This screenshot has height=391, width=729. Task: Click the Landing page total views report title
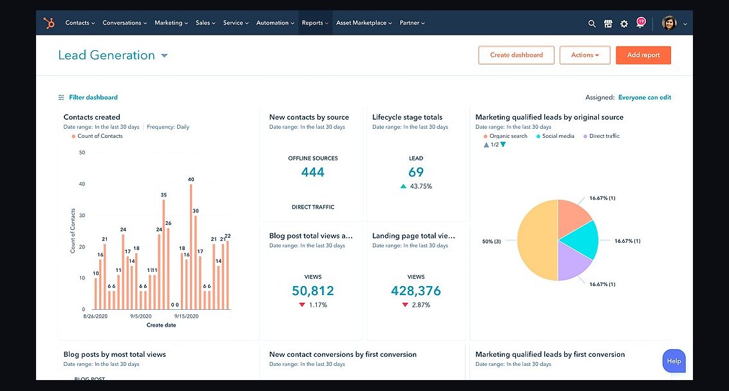point(413,236)
